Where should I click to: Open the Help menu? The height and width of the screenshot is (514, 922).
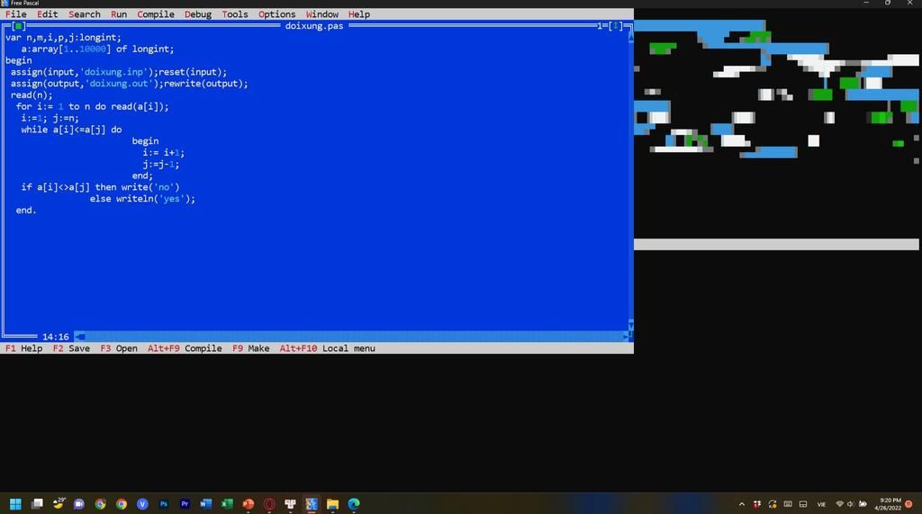click(x=359, y=14)
